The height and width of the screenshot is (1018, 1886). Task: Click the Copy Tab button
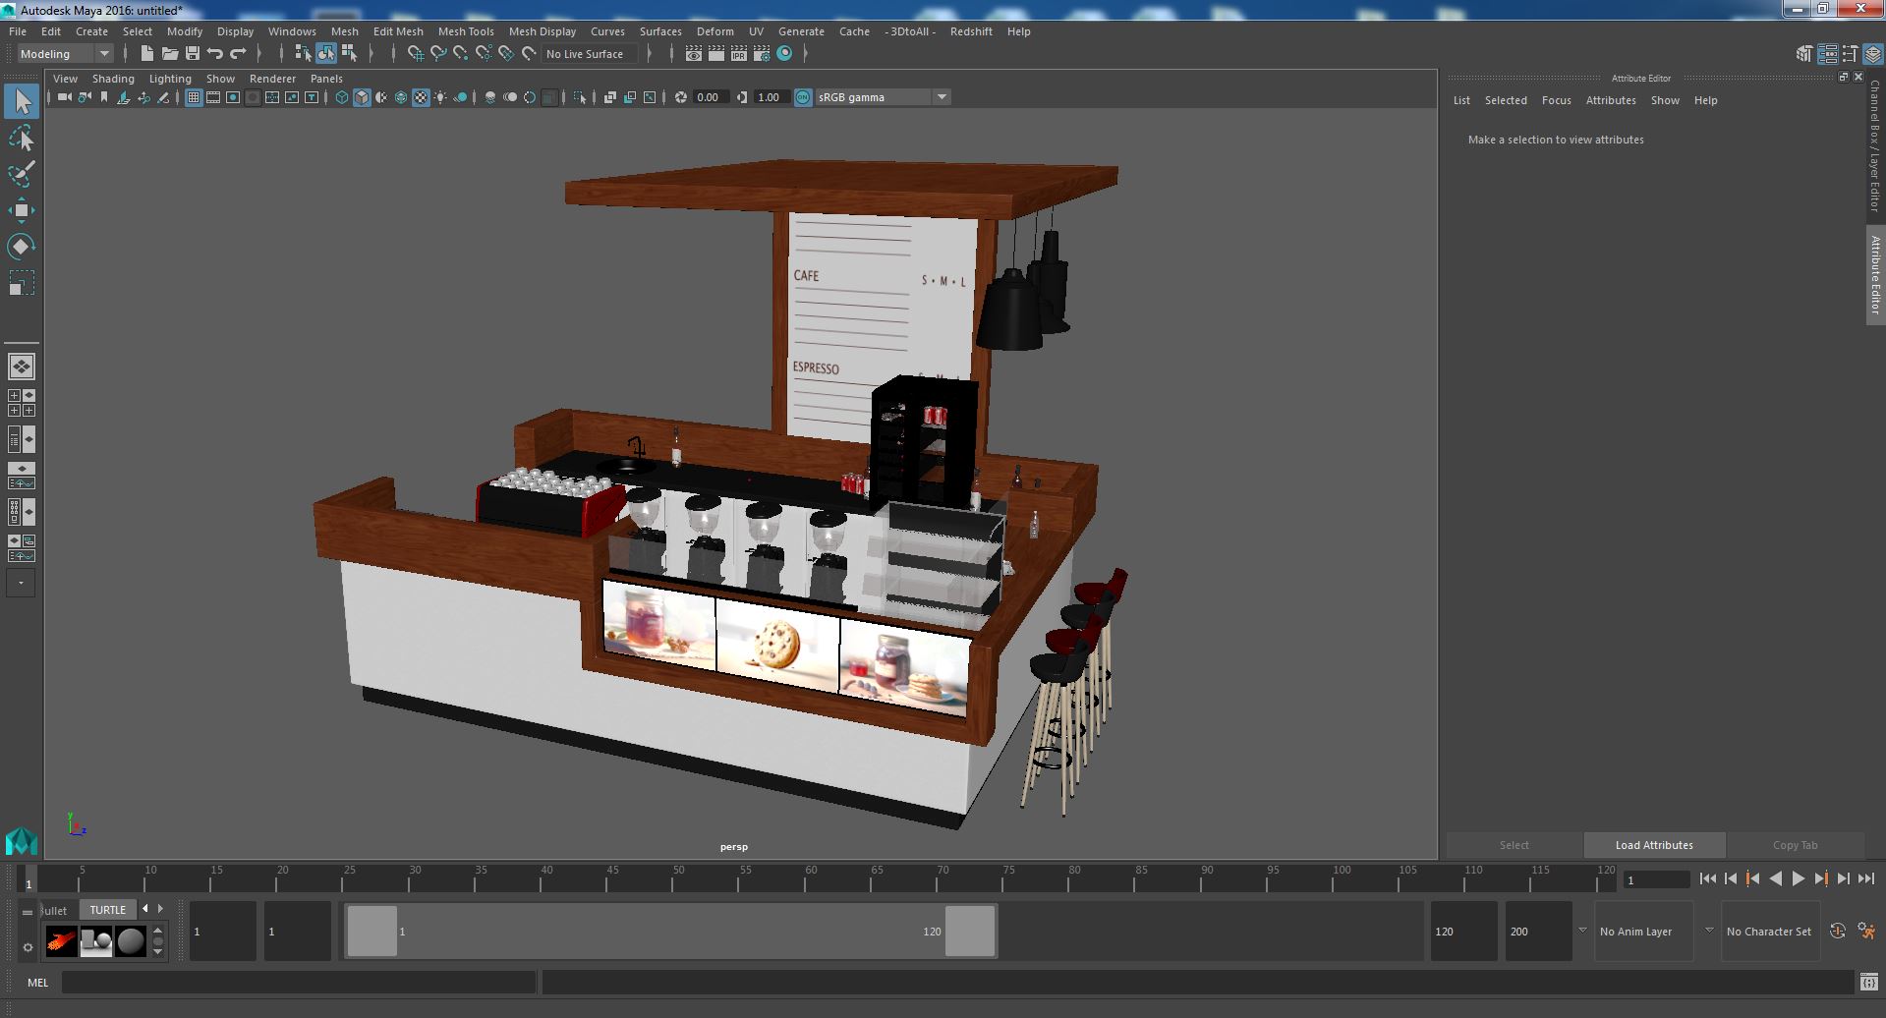[x=1795, y=845]
